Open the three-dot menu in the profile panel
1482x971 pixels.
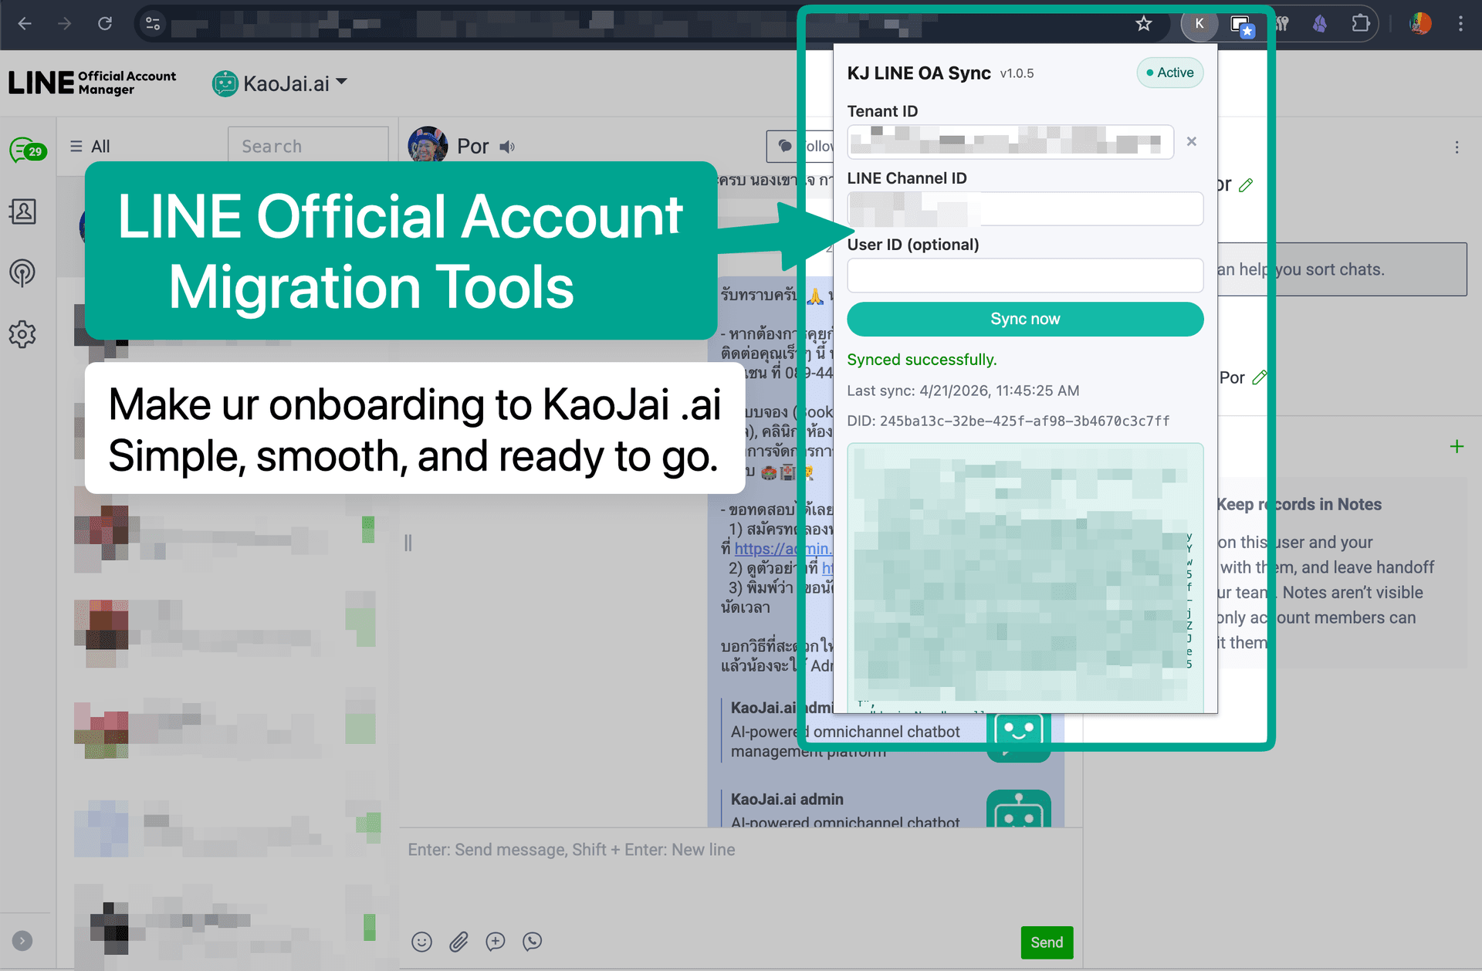click(1457, 147)
